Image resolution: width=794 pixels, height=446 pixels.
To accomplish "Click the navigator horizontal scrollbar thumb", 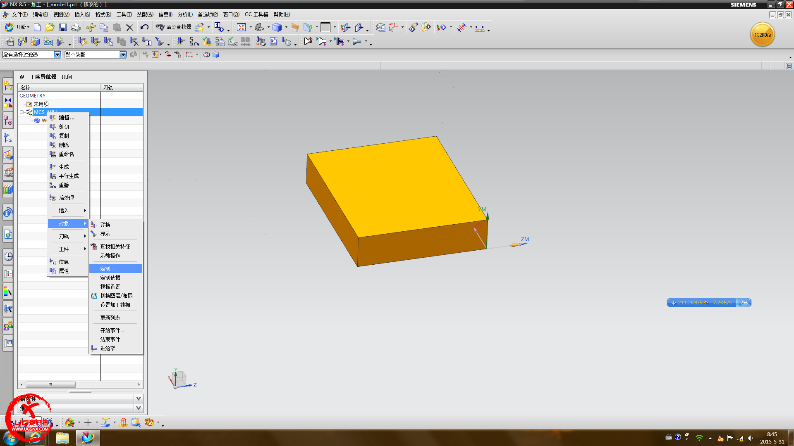I will pos(50,384).
